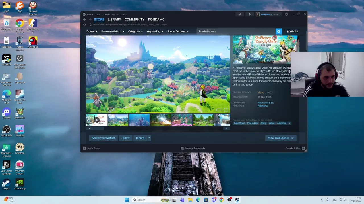Screen dimensions: 364x204
Task: Switch to the COMMUNITY tab
Action: (x=135, y=20)
